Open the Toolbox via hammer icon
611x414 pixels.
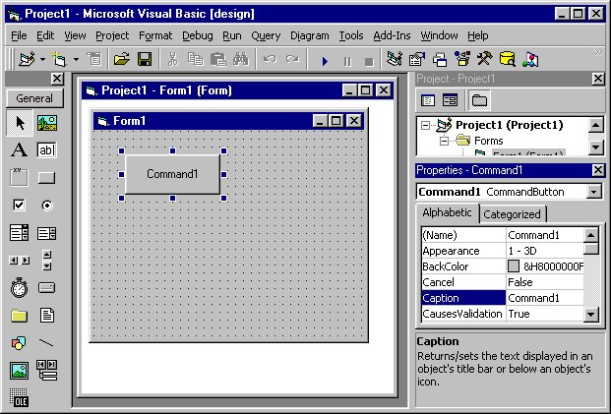(x=485, y=60)
